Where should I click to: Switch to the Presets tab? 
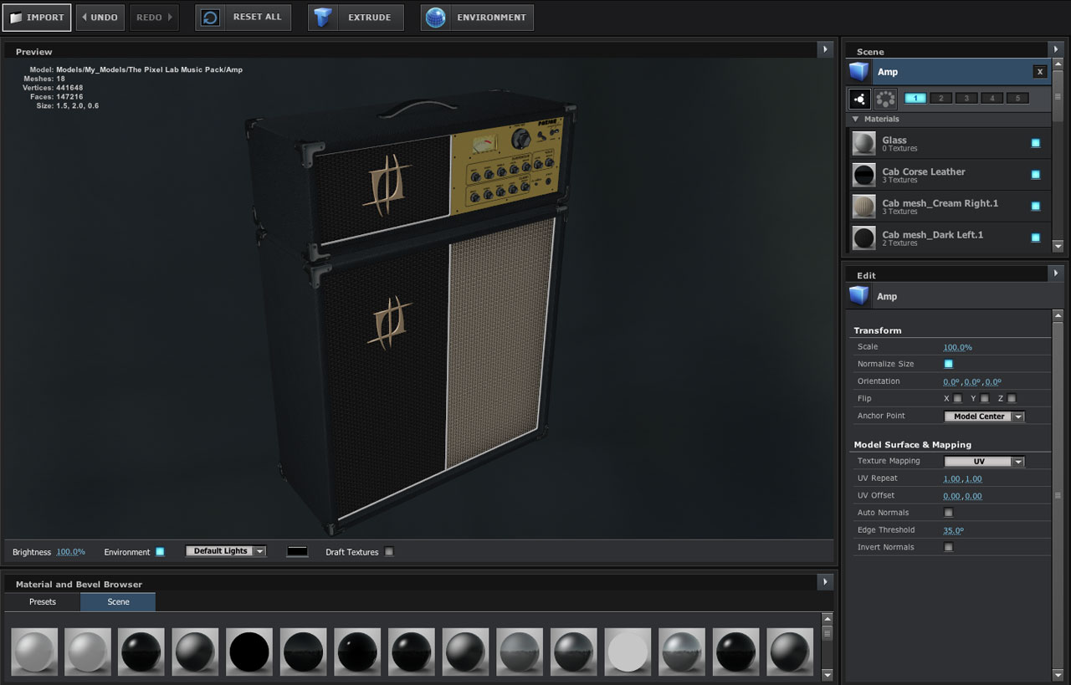coord(42,601)
